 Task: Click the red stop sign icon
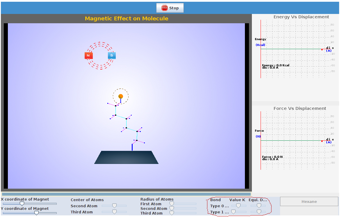[x=165, y=8]
